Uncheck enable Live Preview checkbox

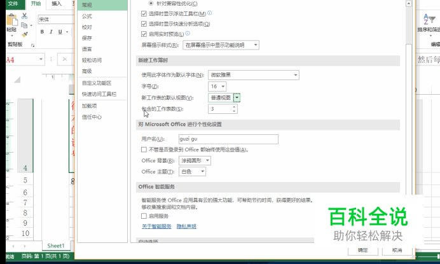[144, 34]
